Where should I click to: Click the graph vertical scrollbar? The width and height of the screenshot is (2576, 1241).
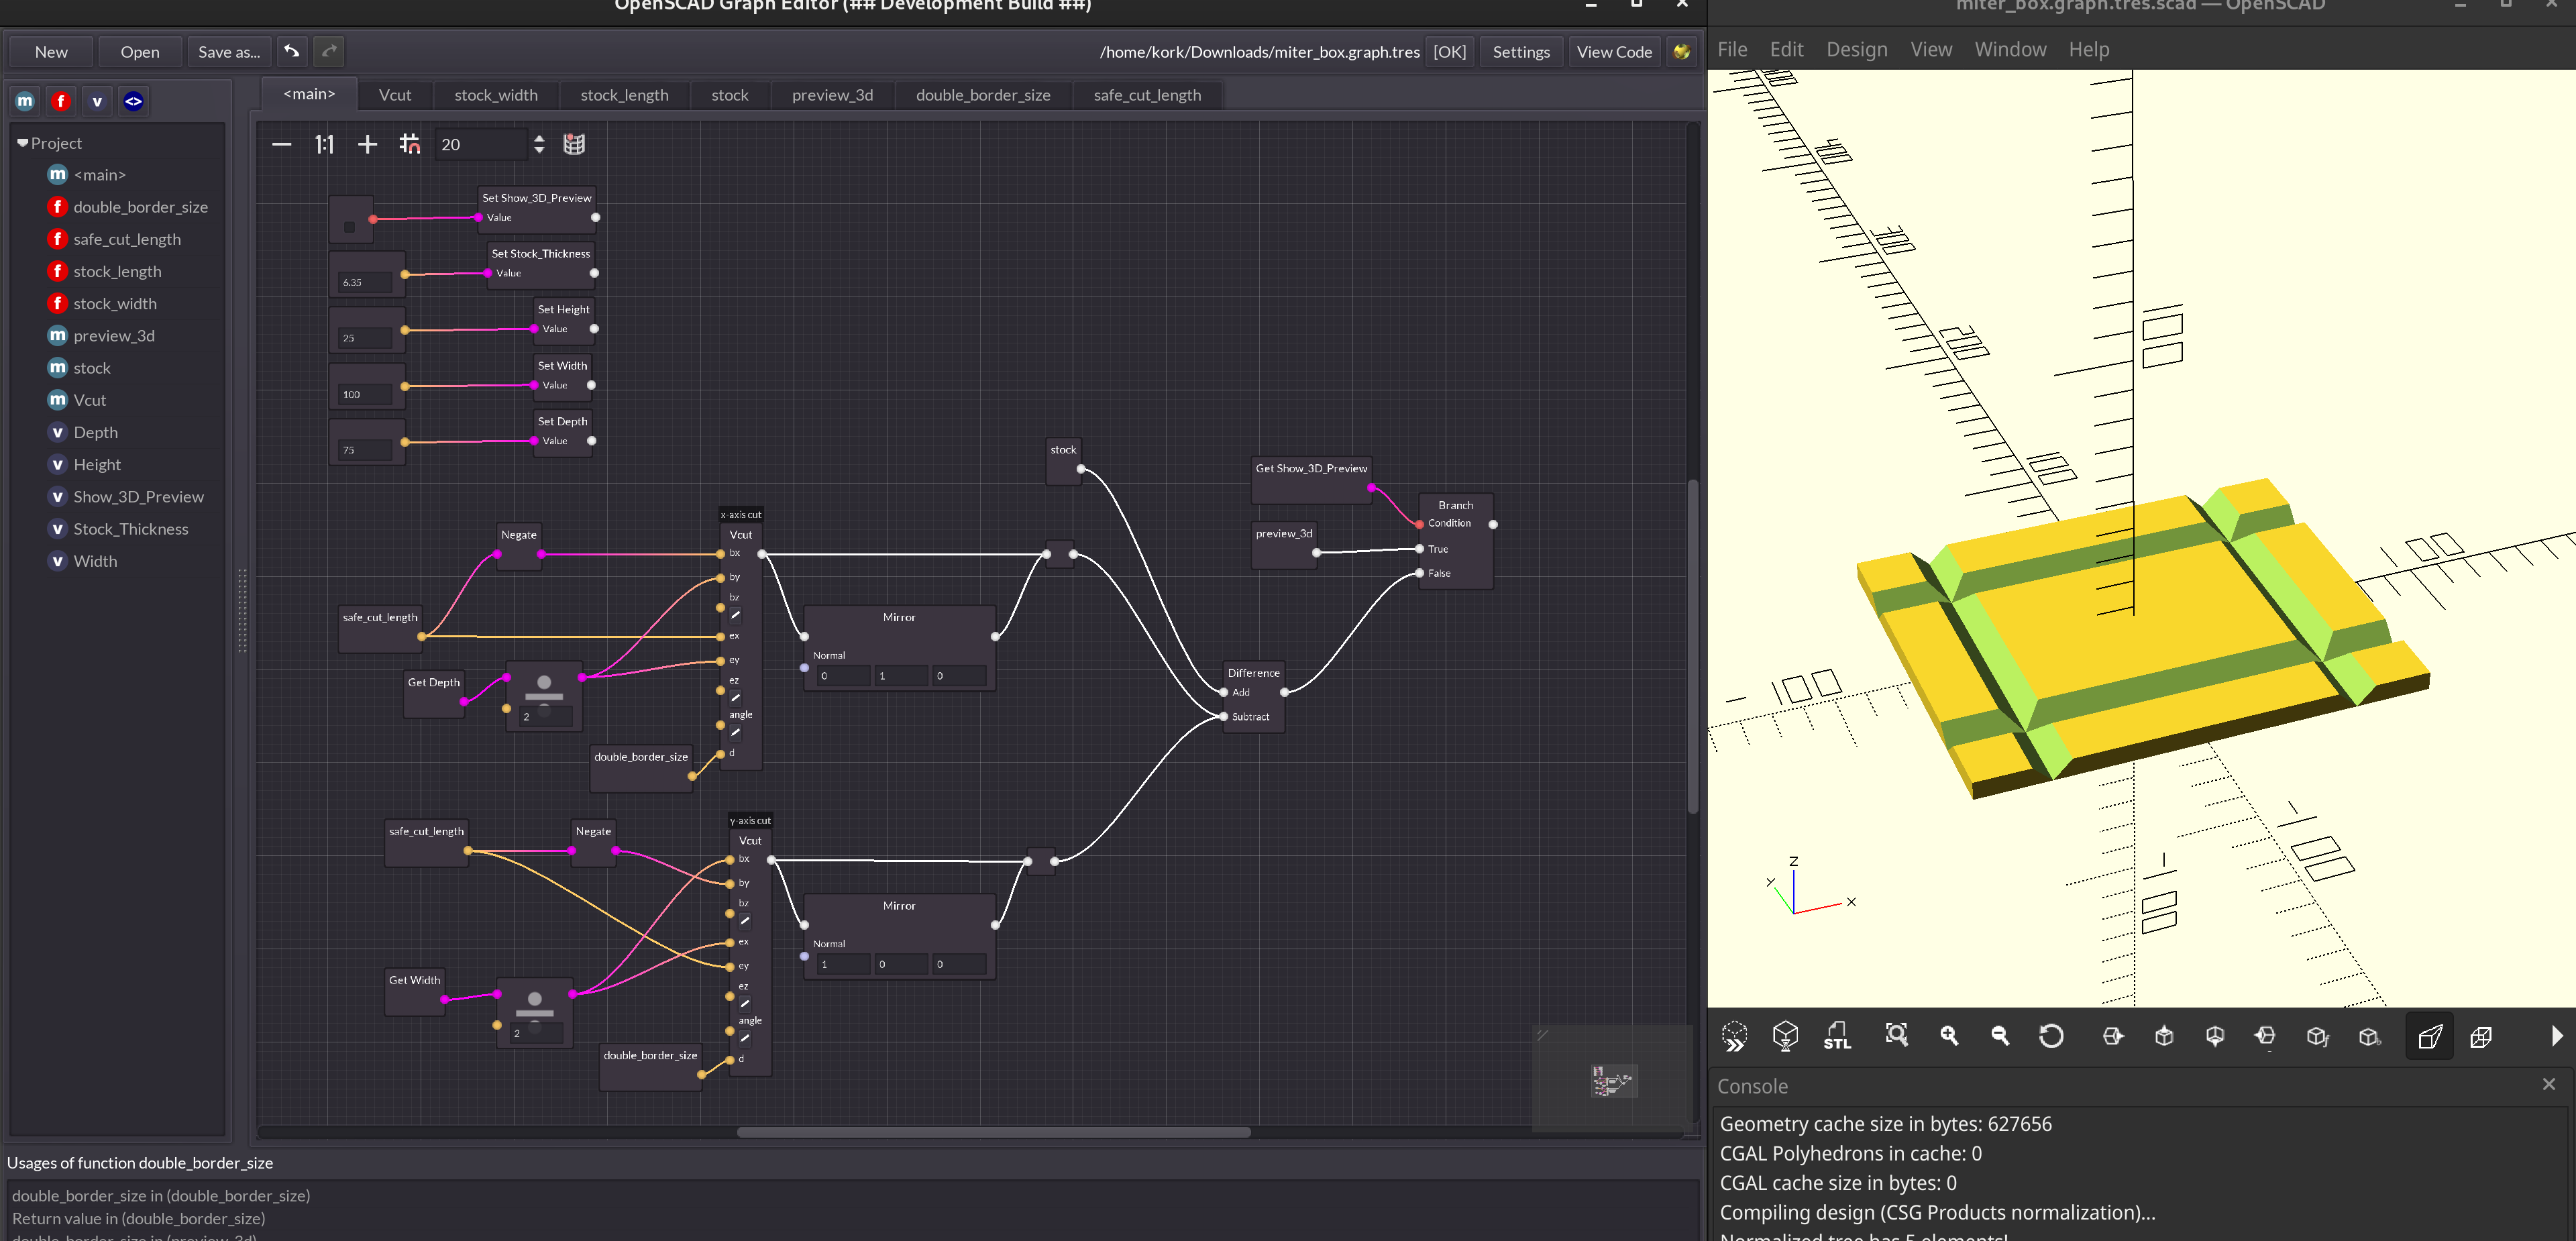click(1692, 646)
